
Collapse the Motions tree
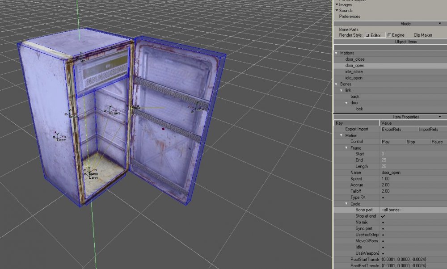click(336, 53)
